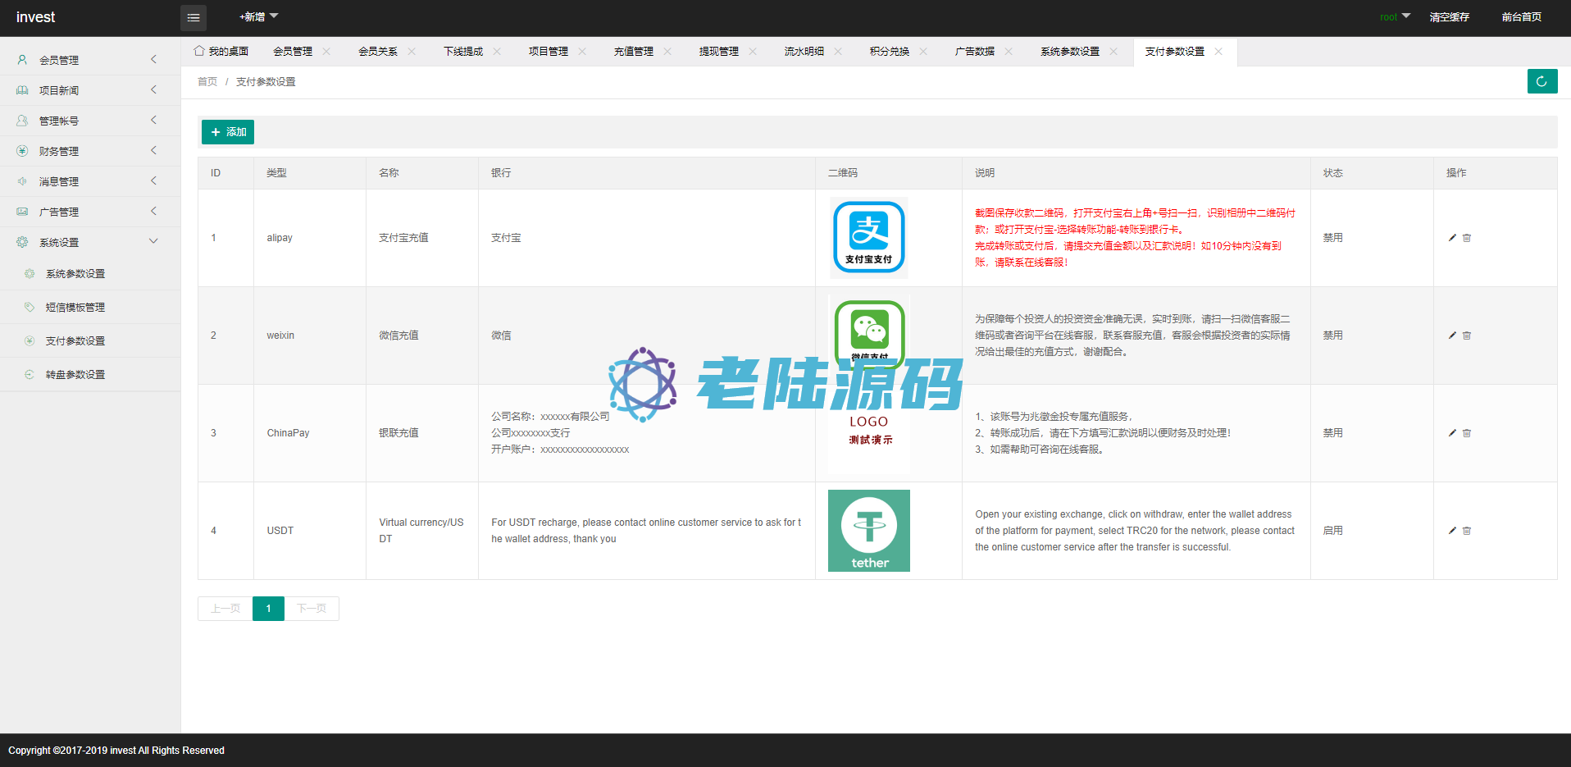Switch to the 提现管理 tab

(x=718, y=52)
